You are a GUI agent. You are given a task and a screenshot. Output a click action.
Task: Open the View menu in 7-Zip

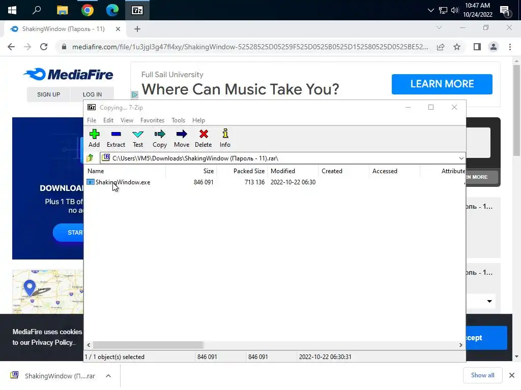coord(127,120)
